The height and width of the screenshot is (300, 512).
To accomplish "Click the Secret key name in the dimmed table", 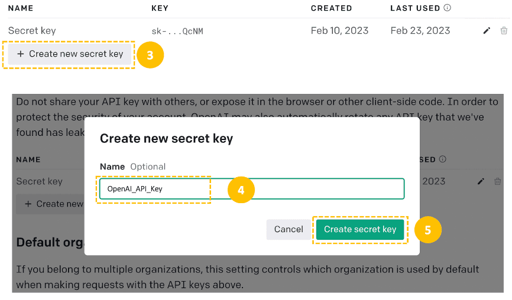I will click(39, 181).
